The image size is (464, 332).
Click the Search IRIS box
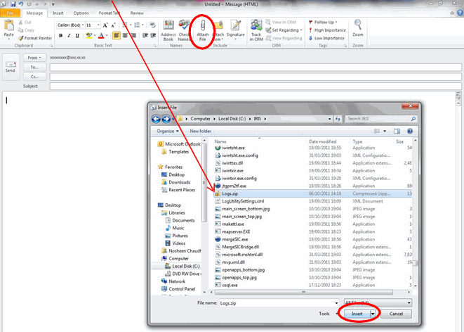(x=381, y=119)
